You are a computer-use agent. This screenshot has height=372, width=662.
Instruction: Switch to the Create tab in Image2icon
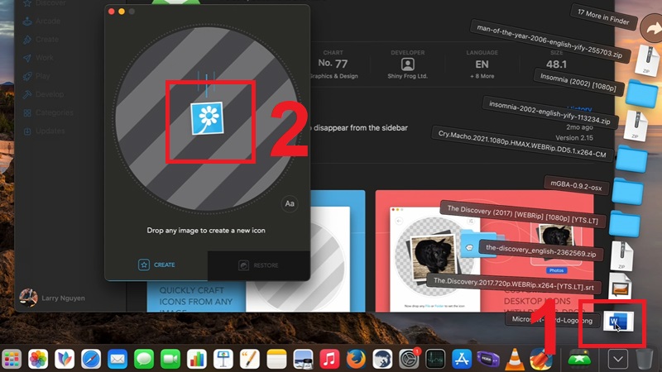tap(156, 265)
